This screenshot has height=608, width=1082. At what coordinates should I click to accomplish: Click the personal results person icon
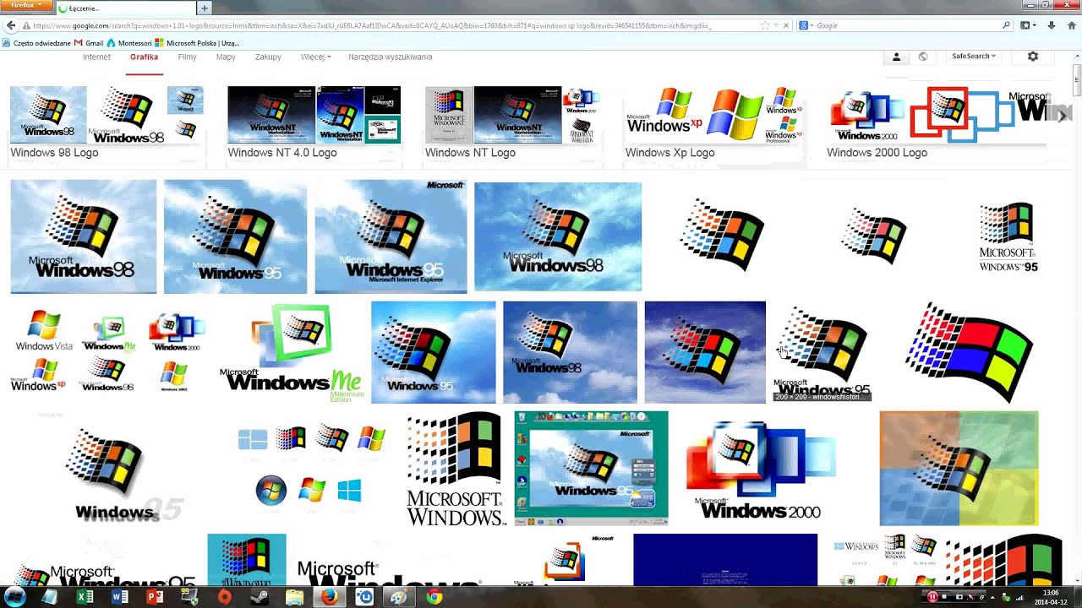click(896, 57)
